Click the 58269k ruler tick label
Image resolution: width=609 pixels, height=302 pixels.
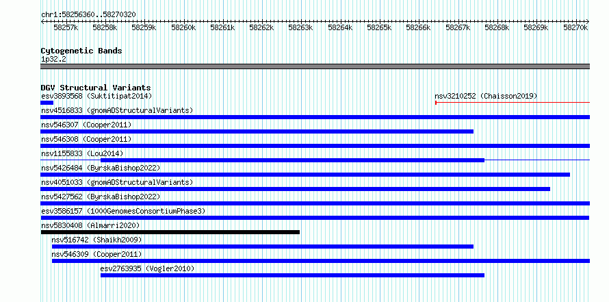click(x=536, y=27)
